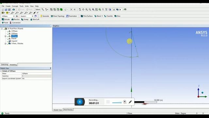The height and width of the screenshot is (118, 209).
Task: Click the webcam icon in recorder bar
Action: pos(125,102)
